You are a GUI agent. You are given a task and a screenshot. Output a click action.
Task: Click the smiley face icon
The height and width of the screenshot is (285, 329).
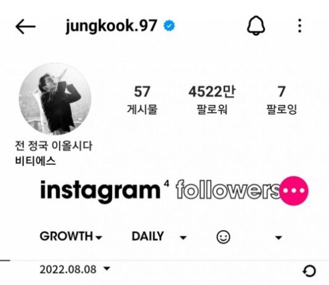223,237
